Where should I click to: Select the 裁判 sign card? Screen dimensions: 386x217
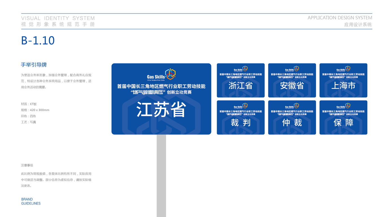(241, 118)
